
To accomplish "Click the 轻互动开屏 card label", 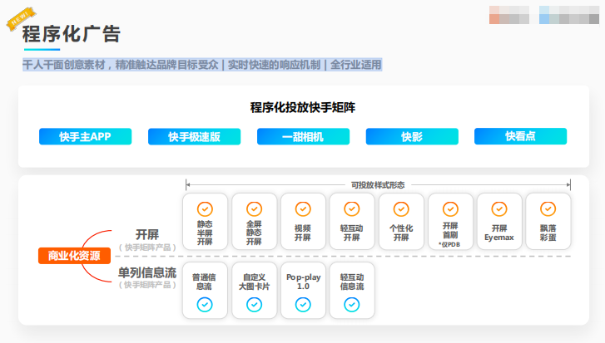I will pyautogui.click(x=352, y=233).
